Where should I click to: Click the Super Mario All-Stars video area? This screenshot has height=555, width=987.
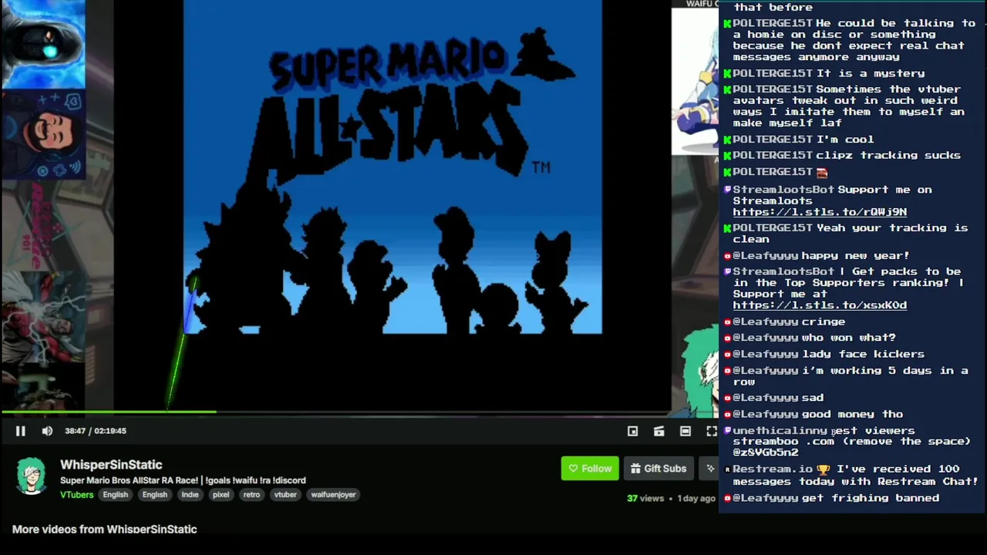click(392, 167)
